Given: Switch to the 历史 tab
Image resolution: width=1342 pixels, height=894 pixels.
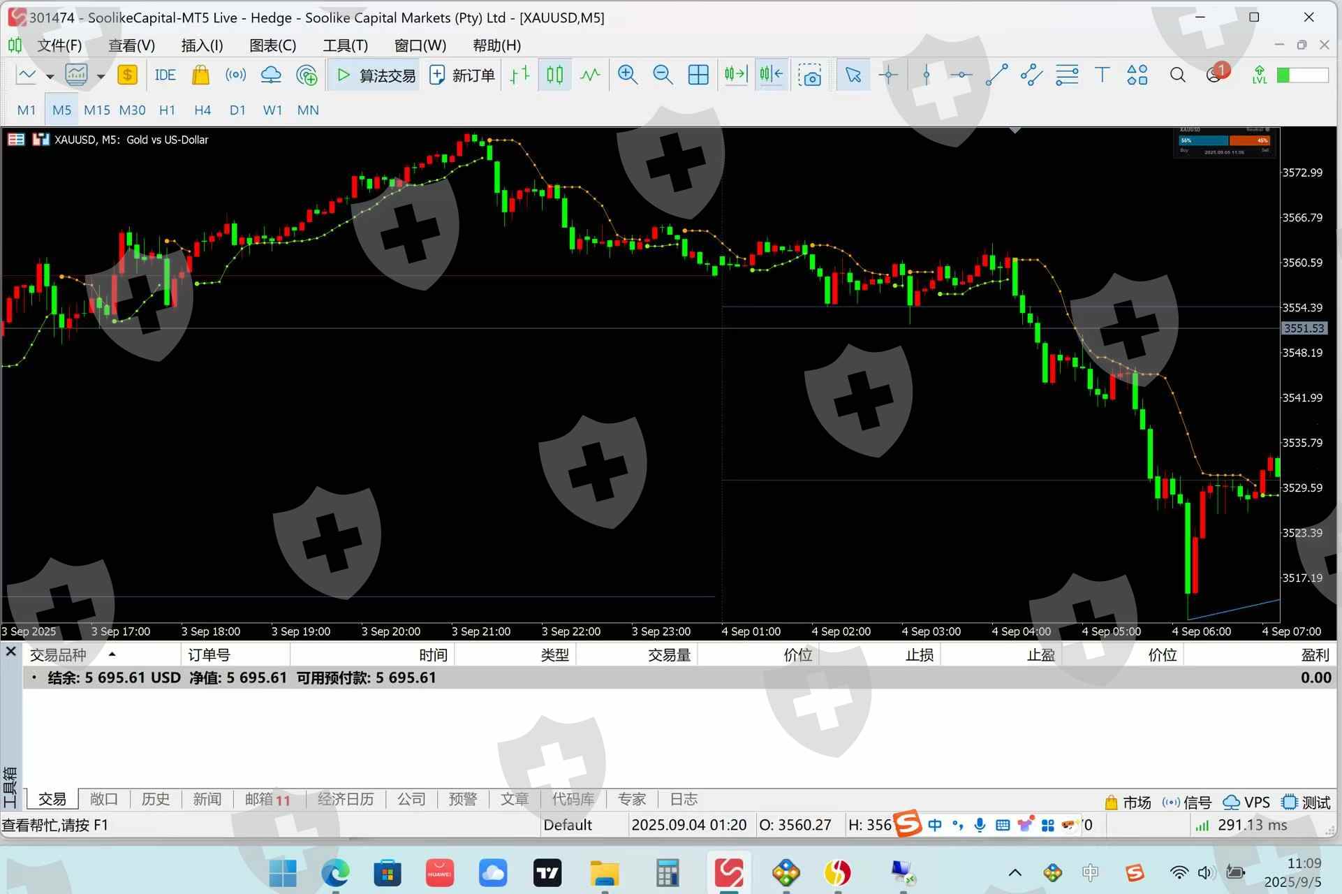Looking at the screenshot, I should (x=155, y=799).
